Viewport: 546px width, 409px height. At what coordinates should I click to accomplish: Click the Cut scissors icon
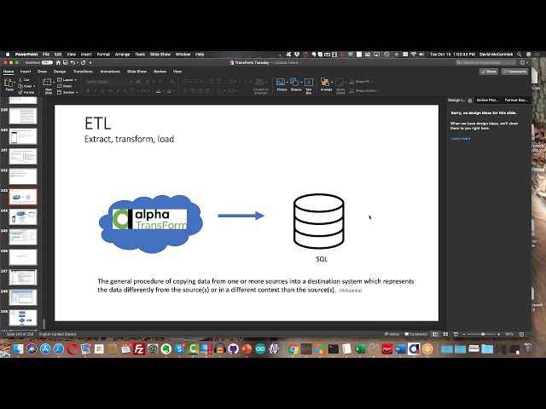tap(20, 79)
